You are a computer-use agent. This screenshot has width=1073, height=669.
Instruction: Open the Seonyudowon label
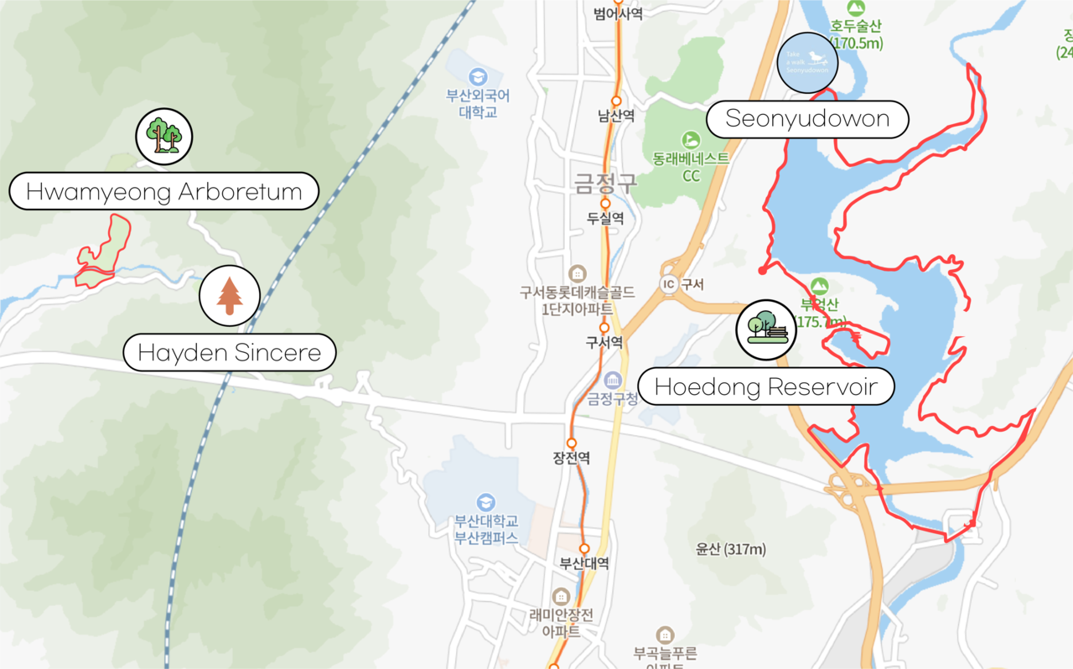coord(807,119)
